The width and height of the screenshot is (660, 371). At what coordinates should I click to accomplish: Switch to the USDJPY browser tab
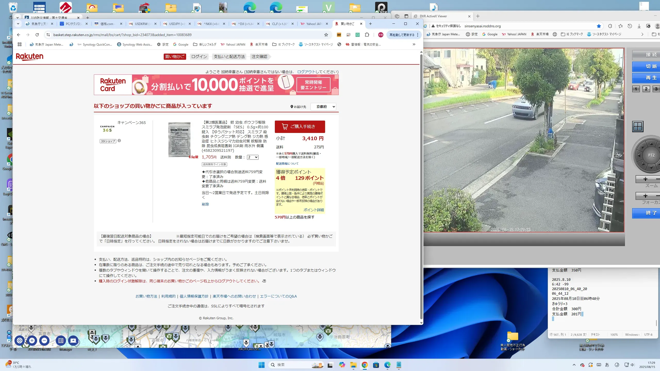177,24
